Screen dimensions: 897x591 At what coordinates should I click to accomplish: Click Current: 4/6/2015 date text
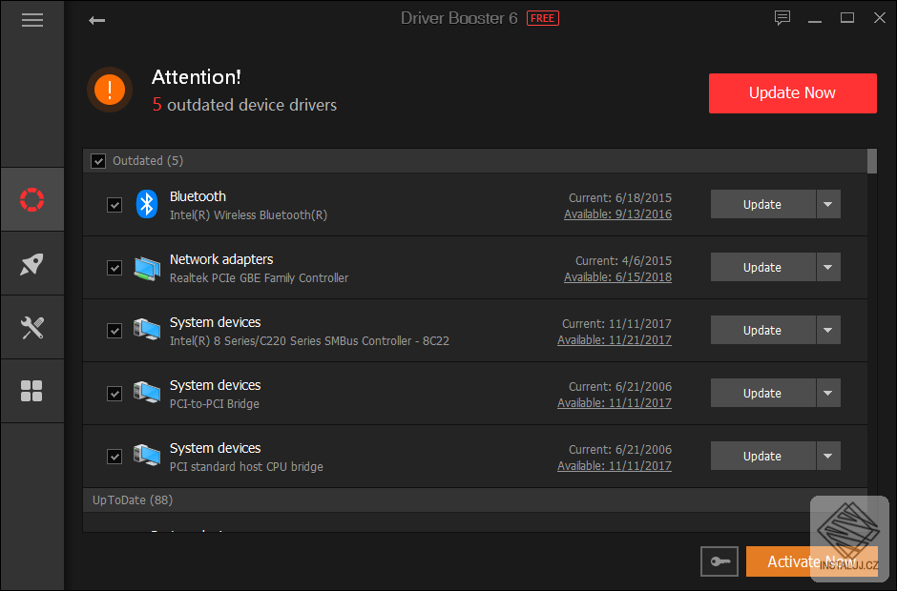pos(623,260)
